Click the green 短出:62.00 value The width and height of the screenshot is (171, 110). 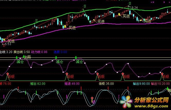coord(38,84)
